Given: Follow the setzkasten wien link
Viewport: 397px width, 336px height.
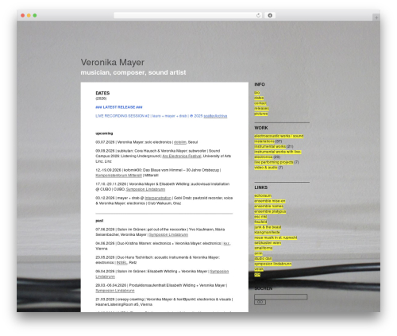Looking at the screenshot, I should (268, 243).
